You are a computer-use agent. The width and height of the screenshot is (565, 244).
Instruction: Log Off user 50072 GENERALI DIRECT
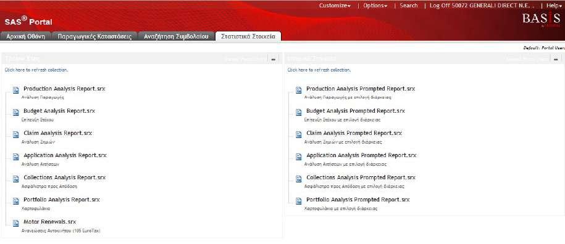pos(482,6)
